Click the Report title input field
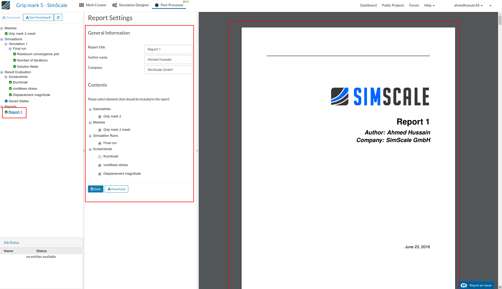Image resolution: width=502 pixels, height=289 pixels. tap(168, 49)
